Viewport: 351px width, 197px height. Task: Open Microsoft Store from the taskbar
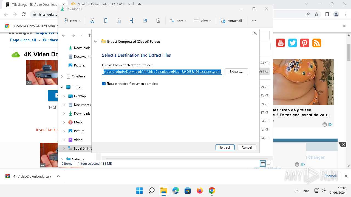click(188, 190)
